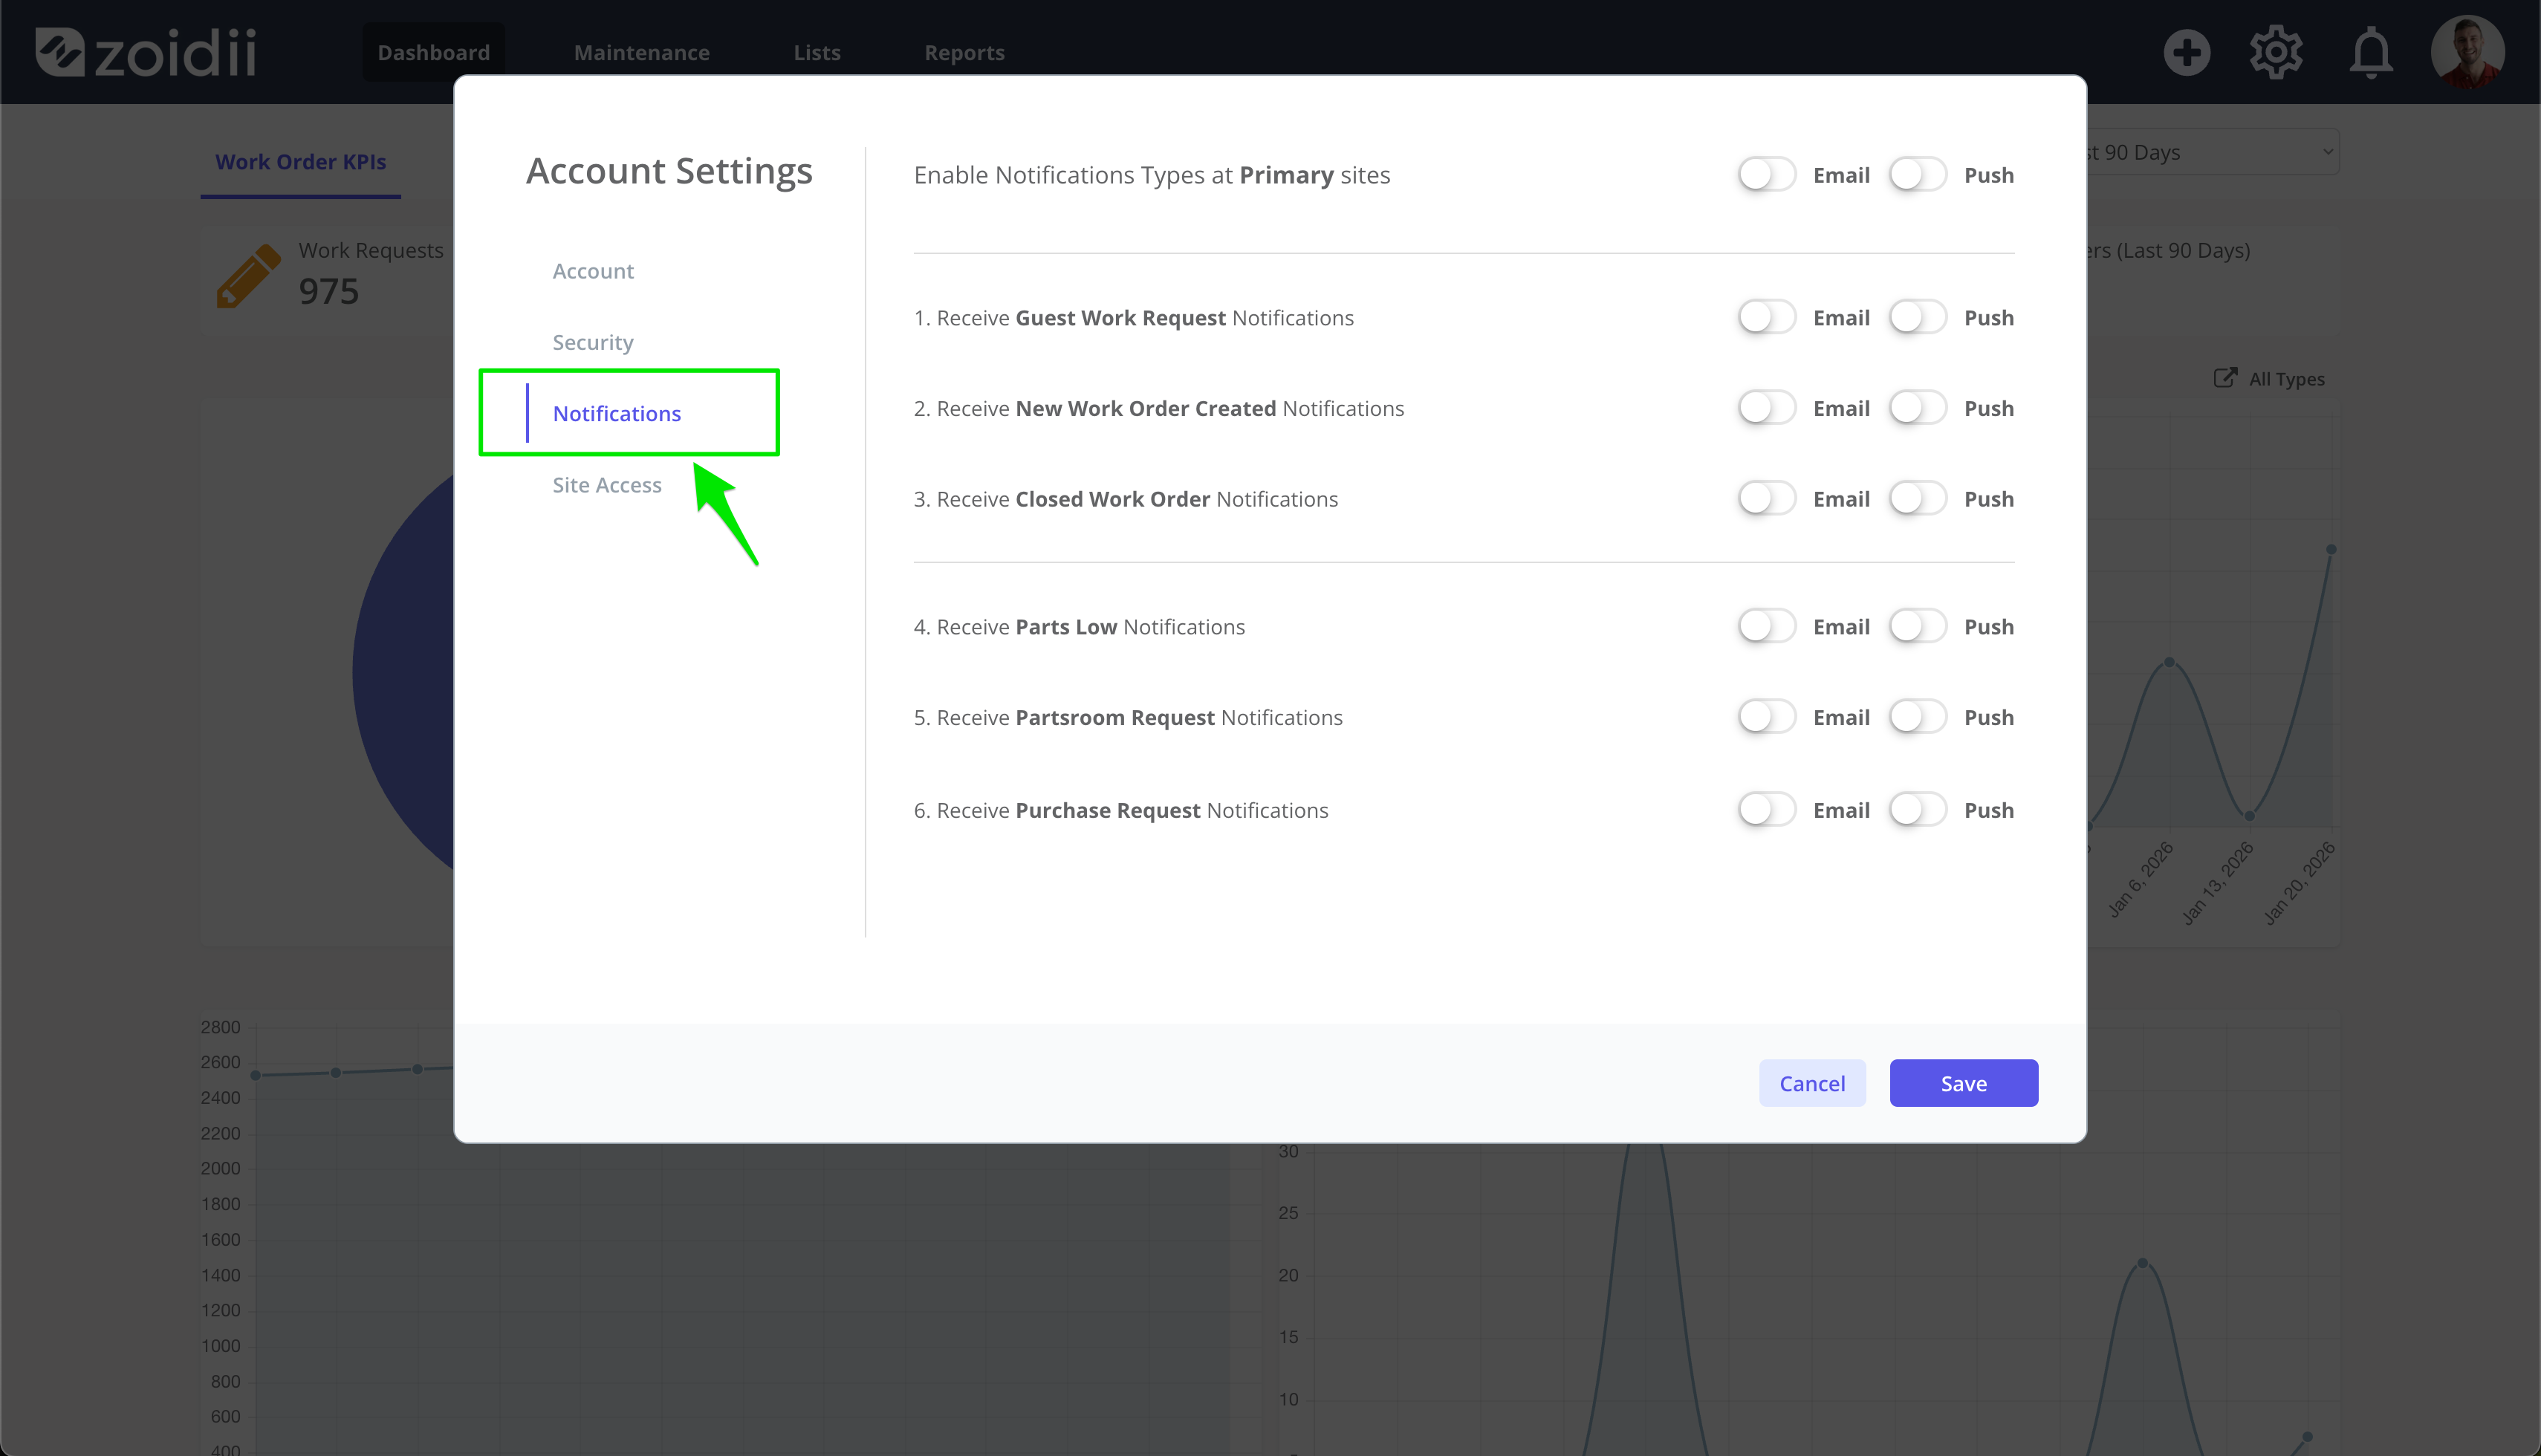Screen dimensions: 2541x1456
Task: Open the user profile avatar
Action: (2467, 52)
